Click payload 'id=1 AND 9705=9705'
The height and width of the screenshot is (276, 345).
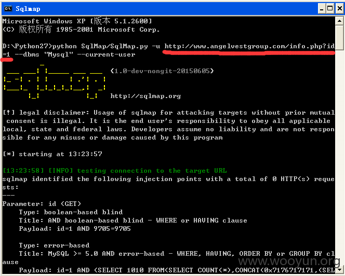point(94,229)
